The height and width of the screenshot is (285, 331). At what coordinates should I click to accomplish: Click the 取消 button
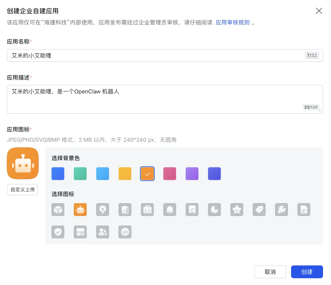[270, 272]
